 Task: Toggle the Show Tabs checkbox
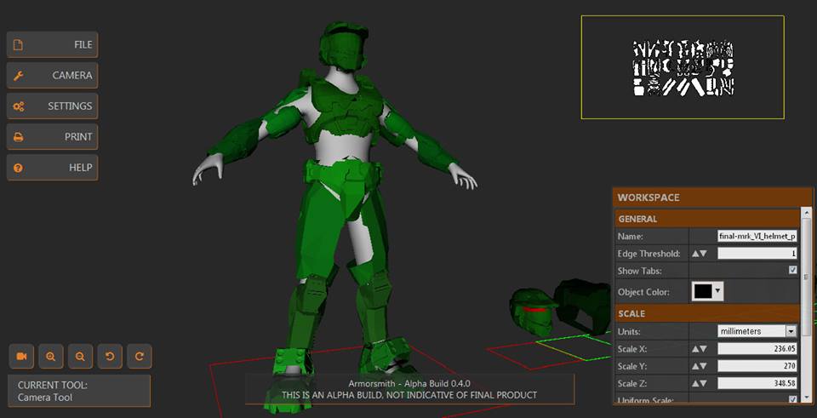(792, 271)
